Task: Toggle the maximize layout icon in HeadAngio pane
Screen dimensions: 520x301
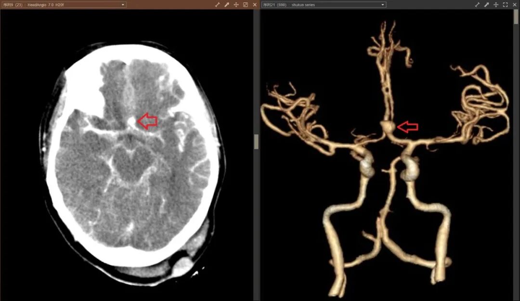Action: pyautogui.click(x=246, y=5)
